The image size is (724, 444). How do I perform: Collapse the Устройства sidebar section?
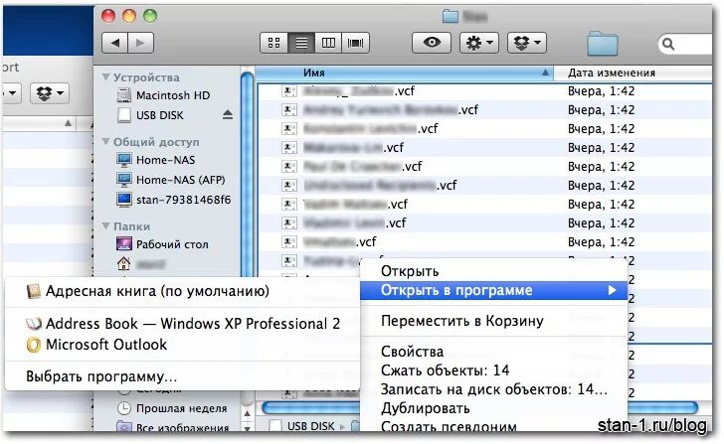[105, 77]
